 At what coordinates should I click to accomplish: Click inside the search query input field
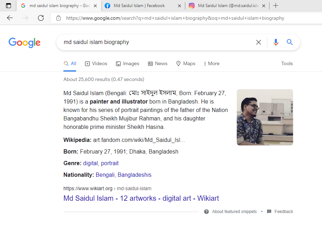[x=141, y=42]
